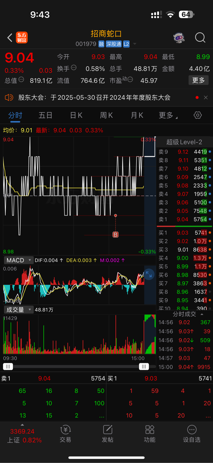The image size is (213, 463).
Task: Grab the left time range slider handle
Action: click(x=8, y=367)
